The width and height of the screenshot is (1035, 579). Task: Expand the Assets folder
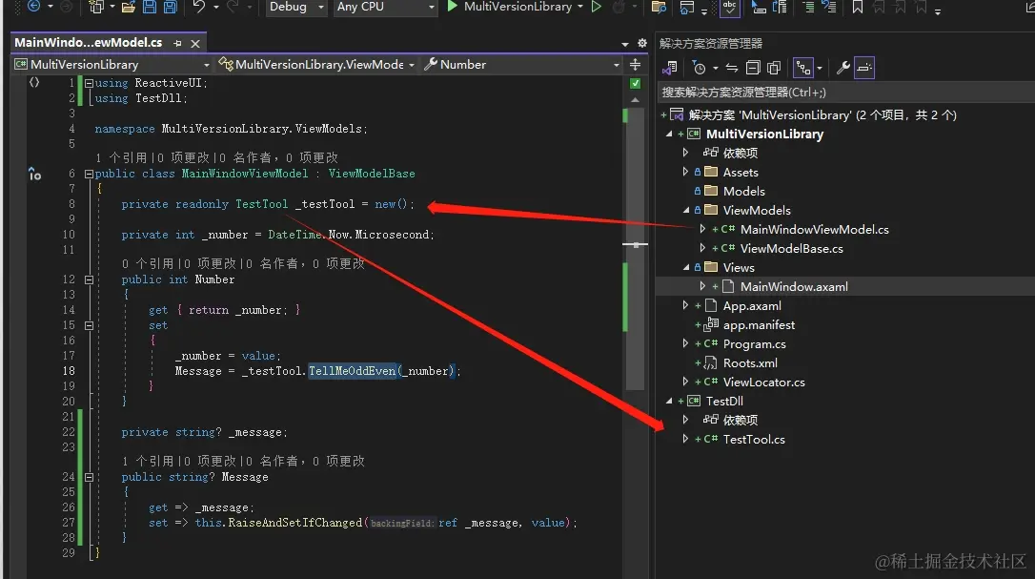tap(686, 172)
